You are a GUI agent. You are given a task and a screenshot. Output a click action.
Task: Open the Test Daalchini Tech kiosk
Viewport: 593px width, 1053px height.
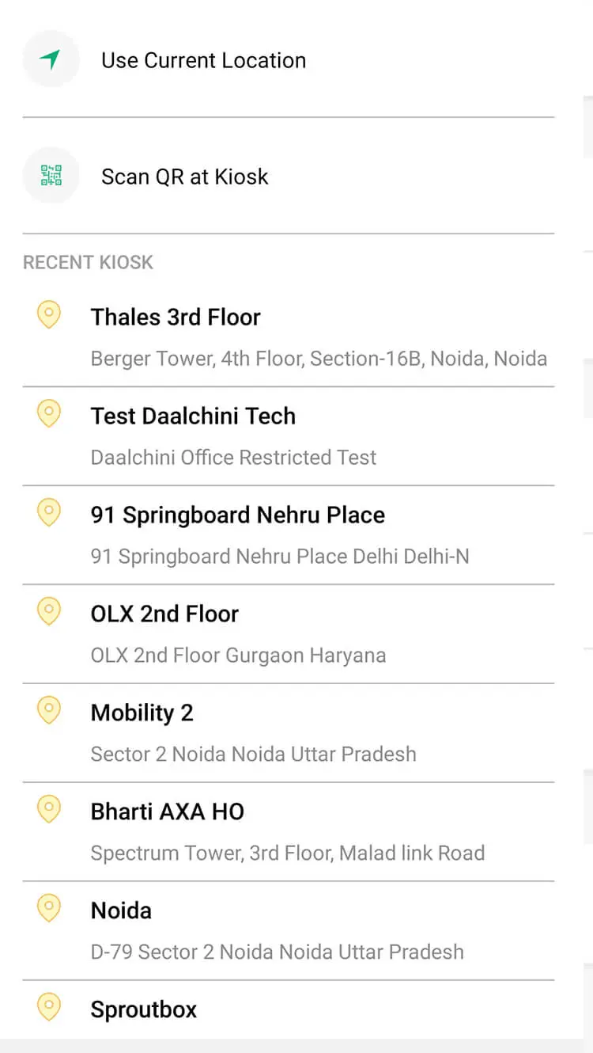(x=193, y=416)
